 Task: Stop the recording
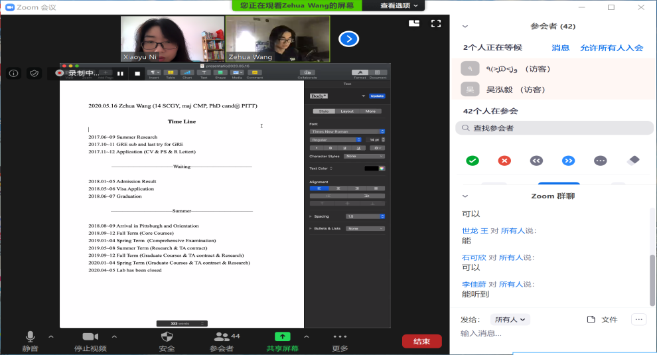coord(137,74)
